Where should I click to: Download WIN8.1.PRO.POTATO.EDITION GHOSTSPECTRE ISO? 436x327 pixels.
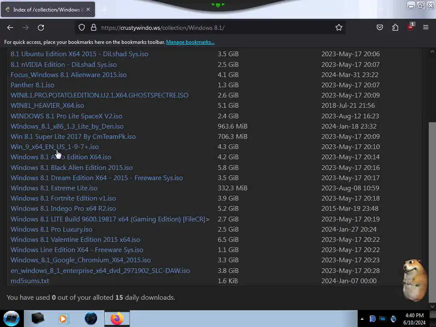(x=99, y=95)
